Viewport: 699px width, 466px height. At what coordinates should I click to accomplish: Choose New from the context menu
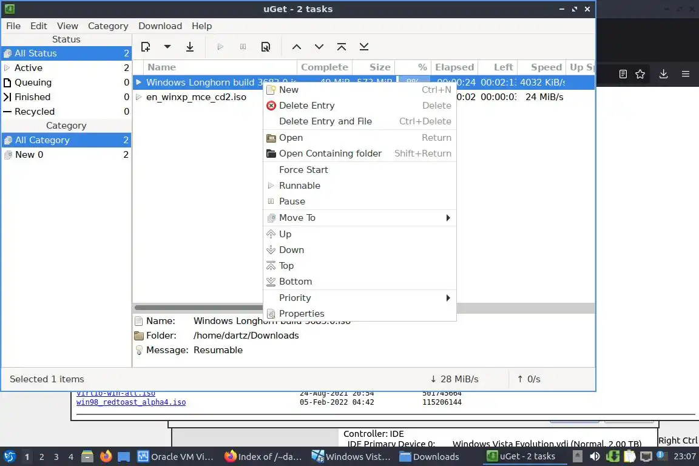(x=360, y=90)
